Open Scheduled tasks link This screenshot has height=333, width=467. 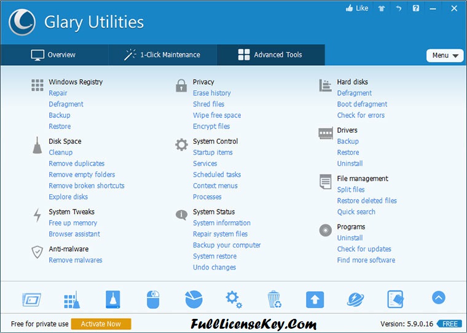[217, 174]
